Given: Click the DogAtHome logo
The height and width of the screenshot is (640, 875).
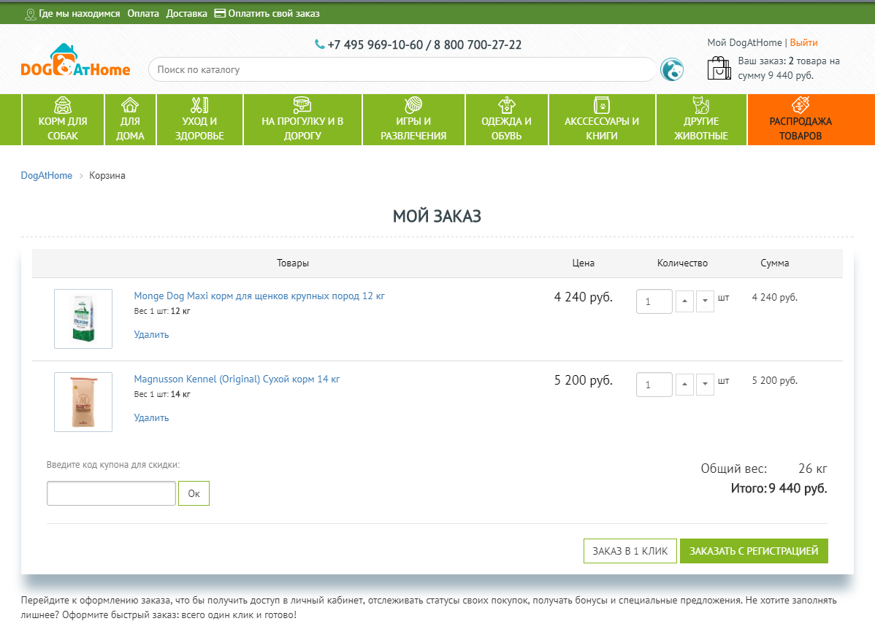Looking at the screenshot, I should (x=75, y=60).
